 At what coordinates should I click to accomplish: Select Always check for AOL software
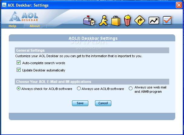(18, 88)
